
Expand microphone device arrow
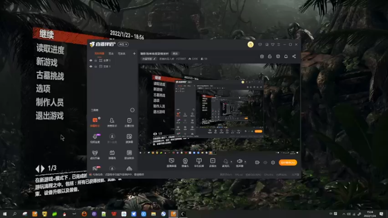coord(231,162)
